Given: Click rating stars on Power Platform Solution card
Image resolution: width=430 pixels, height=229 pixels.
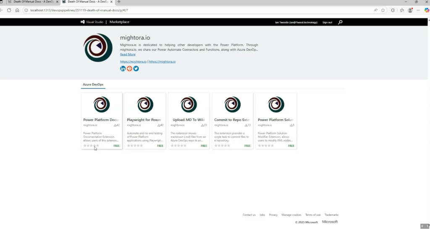Looking at the screenshot, I should click(x=265, y=146).
